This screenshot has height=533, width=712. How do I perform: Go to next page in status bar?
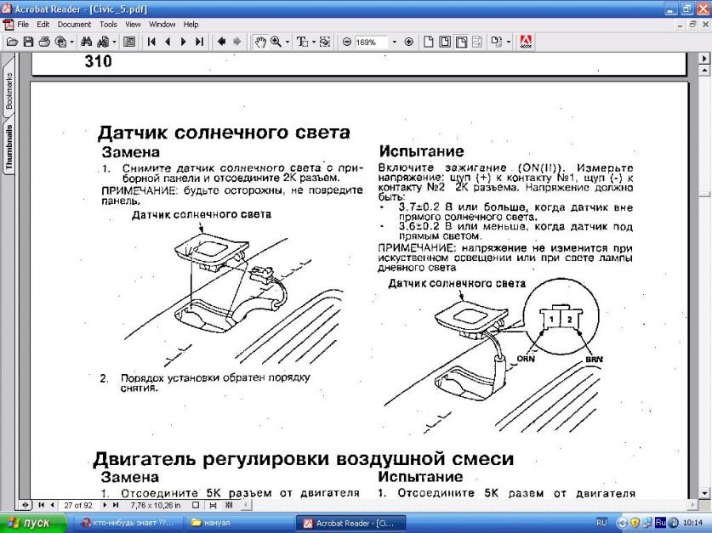tap(105, 504)
